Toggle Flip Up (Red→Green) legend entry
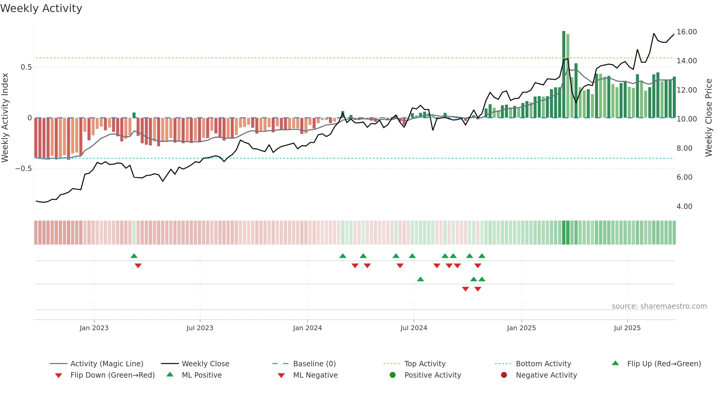This screenshot has width=717, height=403. 656,364
